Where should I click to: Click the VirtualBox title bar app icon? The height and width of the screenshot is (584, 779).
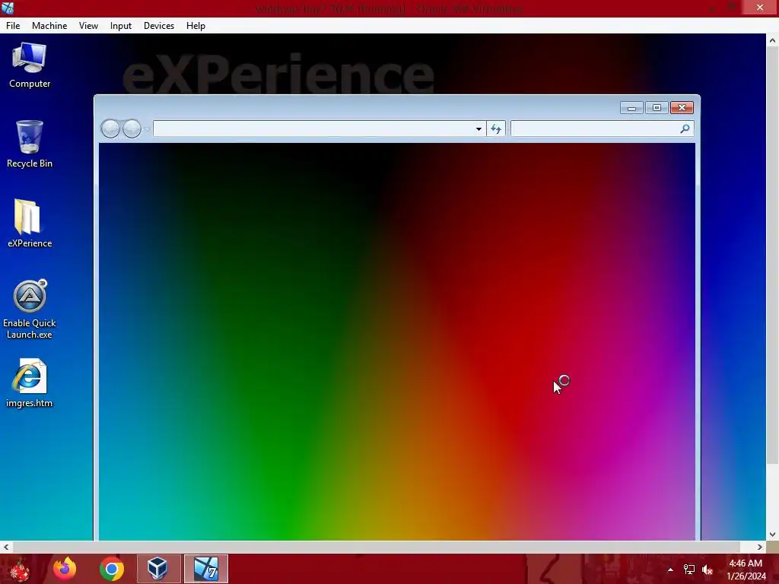(x=8, y=8)
